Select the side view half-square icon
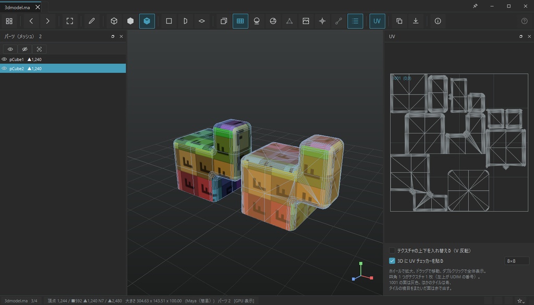The width and height of the screenshot is (534, 305). (185, 21)
